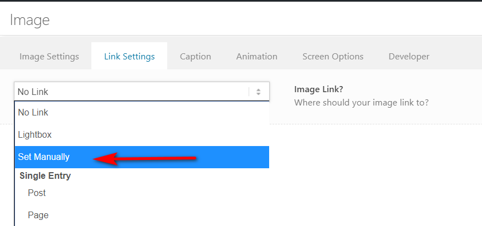482x226 pixels.
Task: Select the Lightbox option
Action: (142, 135)
